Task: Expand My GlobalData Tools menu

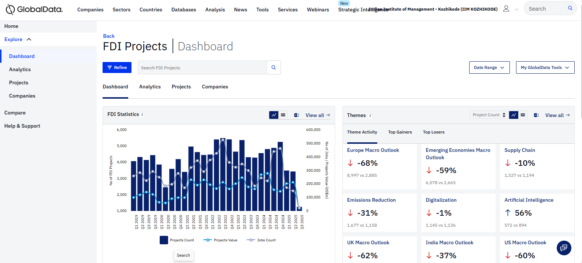Action: [x=545, y=67]
